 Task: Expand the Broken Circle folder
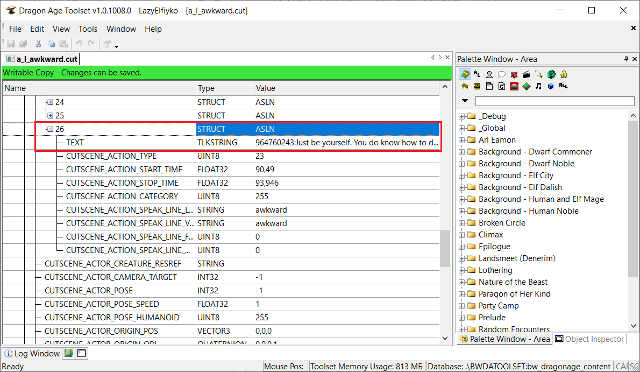pyautogui.click(x=461, y=223)
